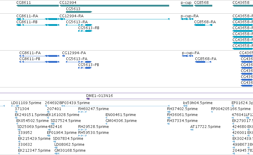
Task: Click the AT17722.5prime EST arrow
Action: [x=192, y=130]
